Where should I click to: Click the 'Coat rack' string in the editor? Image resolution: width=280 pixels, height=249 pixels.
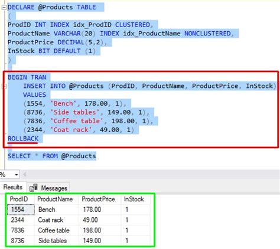point(71,130)
